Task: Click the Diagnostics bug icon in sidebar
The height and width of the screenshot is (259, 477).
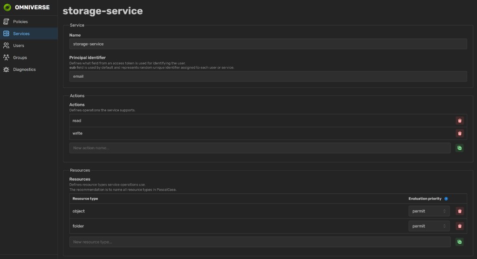Action: pyautogui.click(x=6, y=70)
